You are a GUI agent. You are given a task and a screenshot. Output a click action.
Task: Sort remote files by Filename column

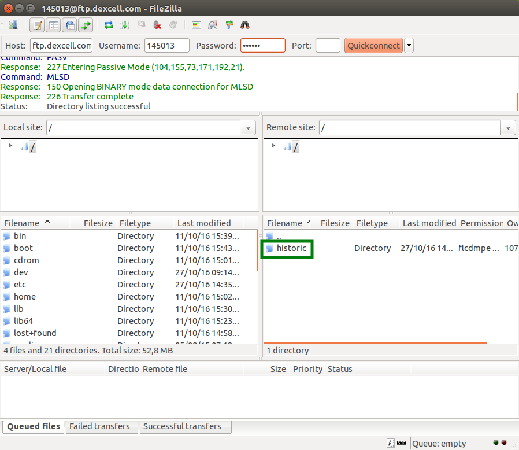[288, 223]
